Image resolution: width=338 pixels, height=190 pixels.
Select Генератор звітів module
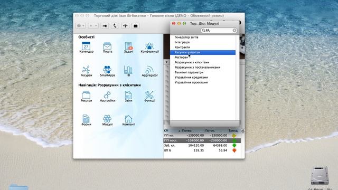(203, 37)
